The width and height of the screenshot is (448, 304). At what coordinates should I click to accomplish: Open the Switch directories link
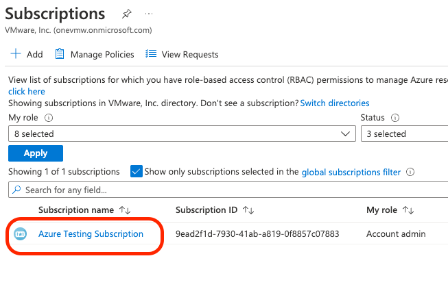tap(335, 103)
